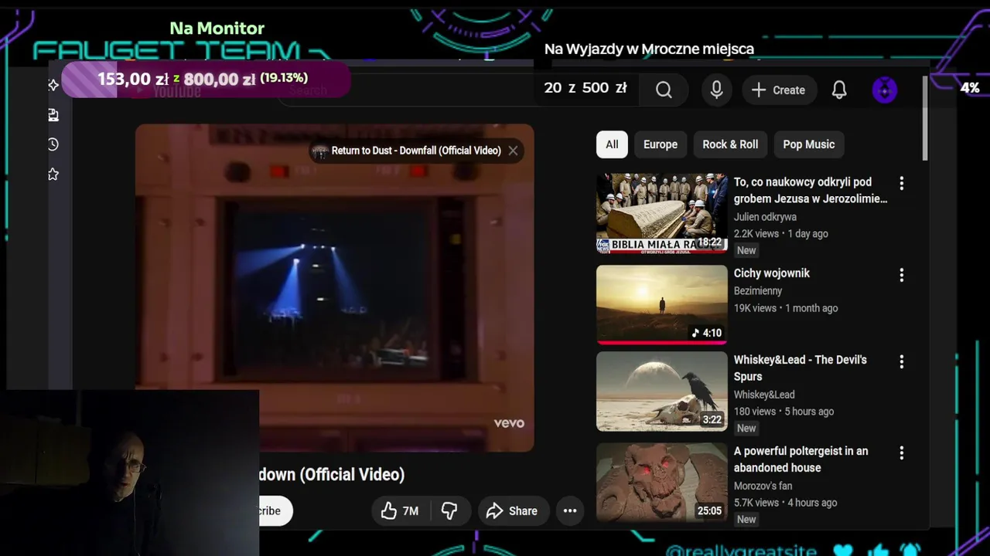
Task: Open options for Cichy wojownik video
Action: click(901, 275)
